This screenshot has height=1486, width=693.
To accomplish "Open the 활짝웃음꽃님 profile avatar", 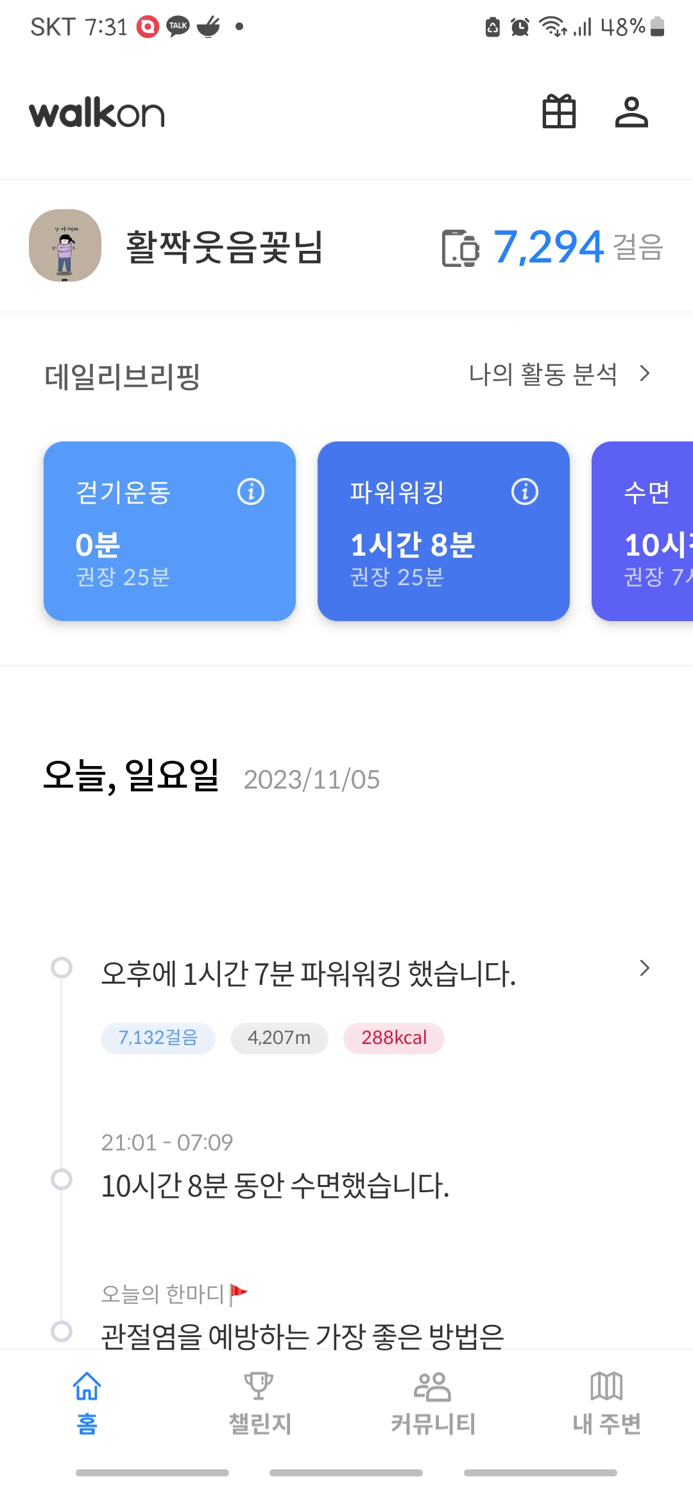I will coord(65,246).
